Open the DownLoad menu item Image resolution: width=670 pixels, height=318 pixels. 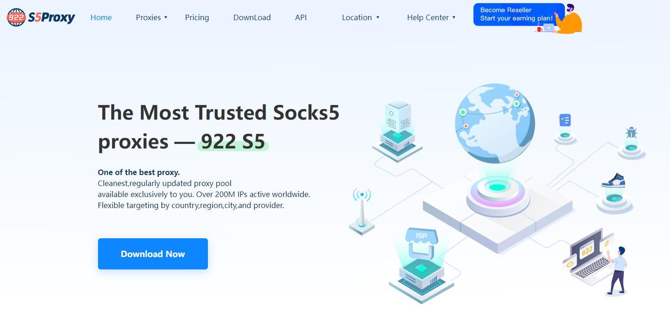point(252,17)
